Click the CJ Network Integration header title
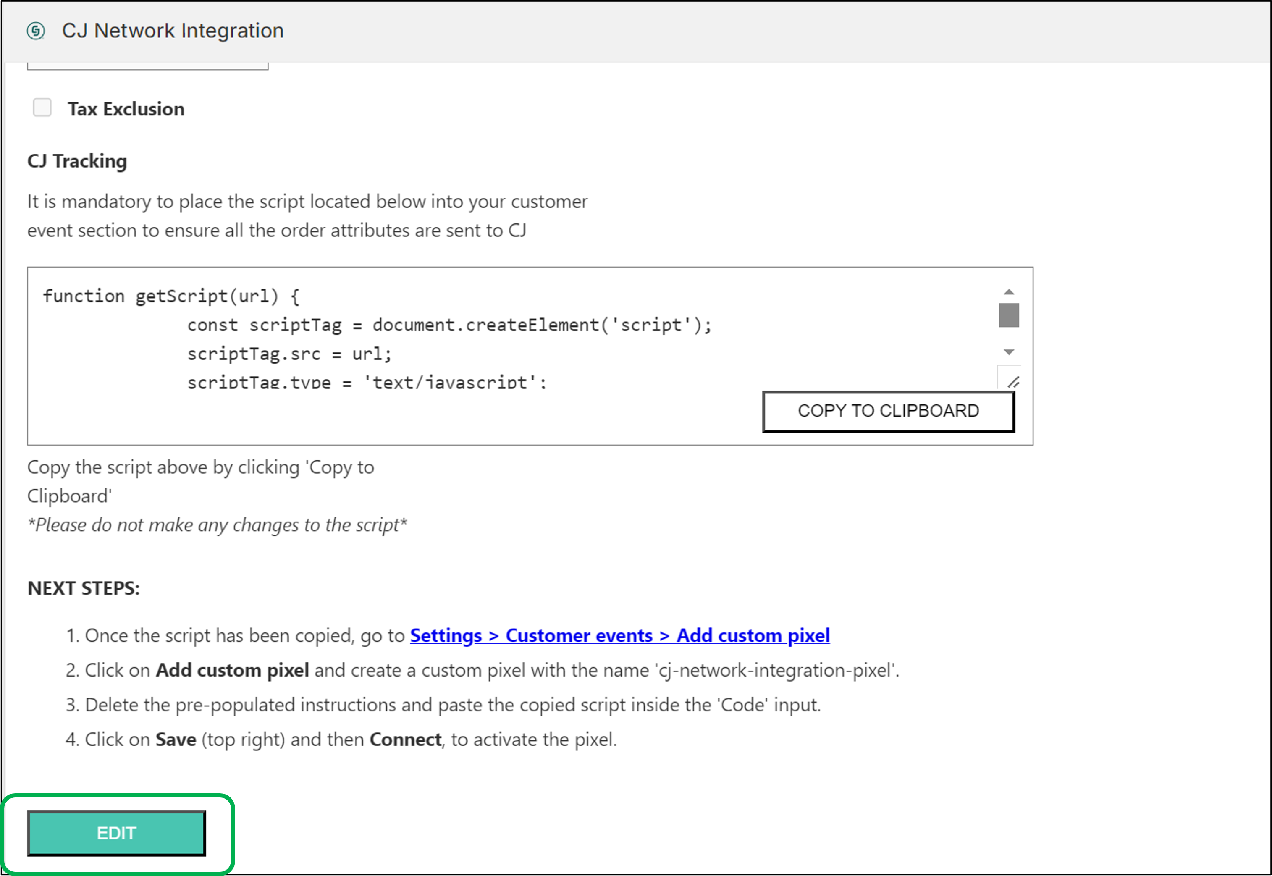The image size is (1272, 876). pos(173,30)
